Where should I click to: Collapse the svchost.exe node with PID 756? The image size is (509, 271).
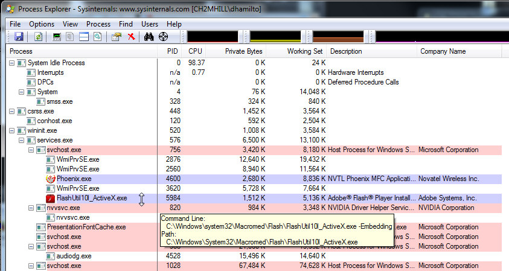pos(31,150)
